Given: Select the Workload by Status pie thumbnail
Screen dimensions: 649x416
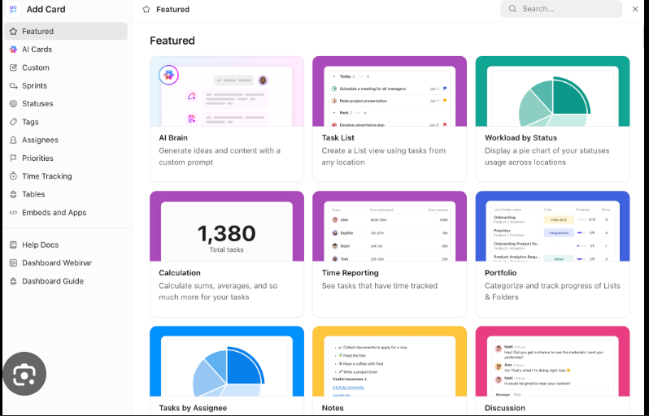Looking at the screenshot, I should 552,91.
